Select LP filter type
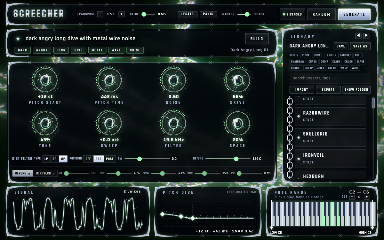The image size is (384, 240). [x=46, y=159]
